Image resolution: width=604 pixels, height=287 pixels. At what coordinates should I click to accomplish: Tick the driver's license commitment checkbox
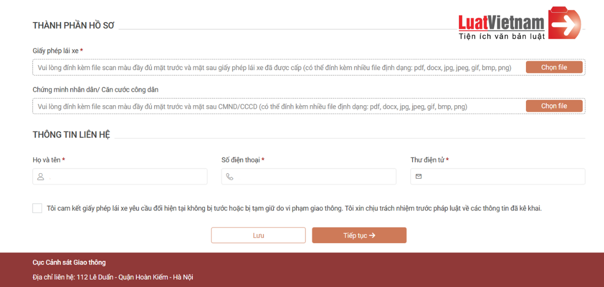pyautogui.click(x=37, y=208)
